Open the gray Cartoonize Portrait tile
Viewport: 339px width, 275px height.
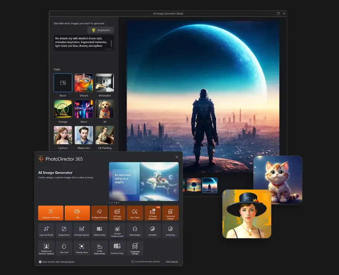pyautogui.click(x=135, y=248)
